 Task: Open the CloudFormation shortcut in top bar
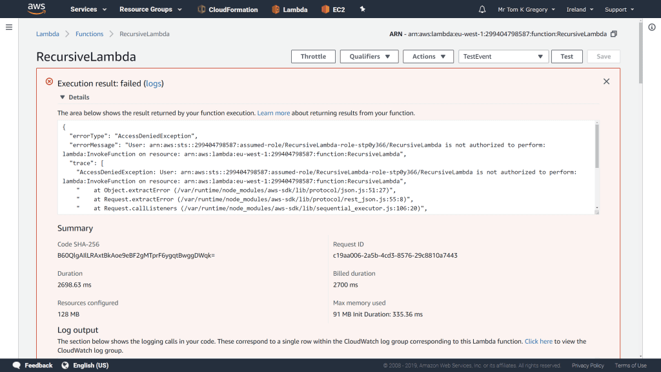coord(227,10)
